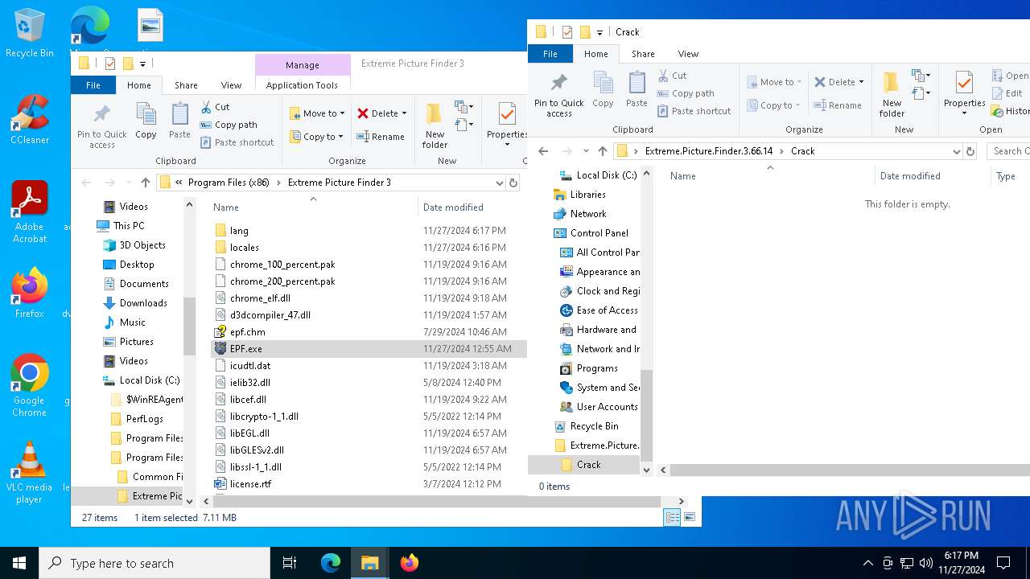This screenshot has height=579, width=1030.
Task: Select Network in Crack window tree
Action: coord(587,214)
